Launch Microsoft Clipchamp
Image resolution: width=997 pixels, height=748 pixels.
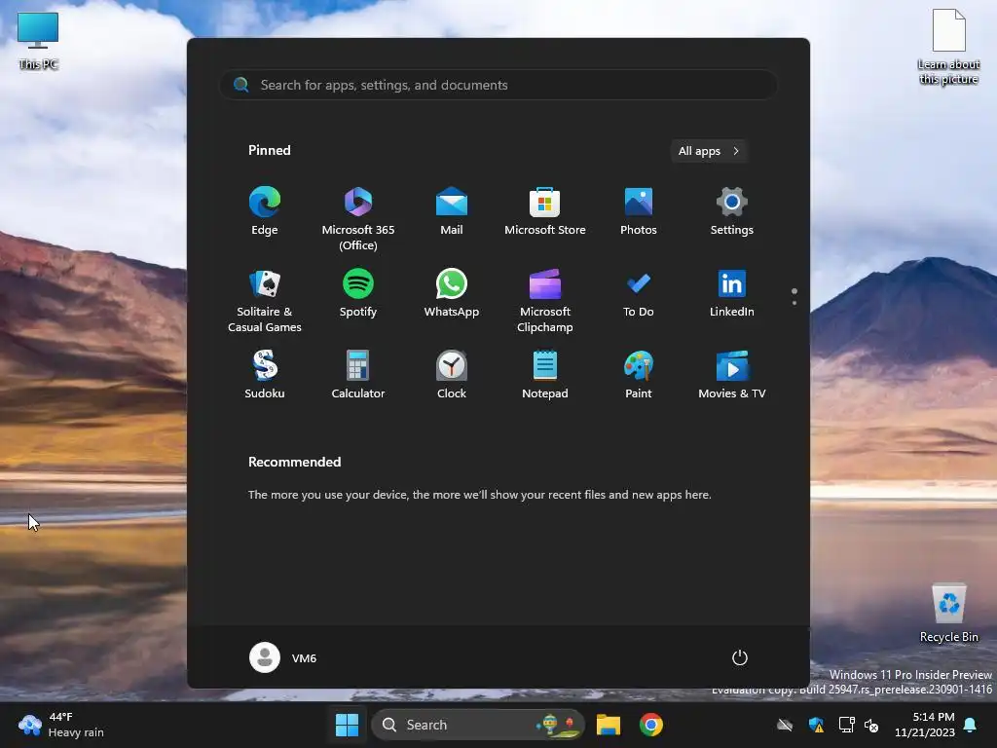[x=545, y=300]
